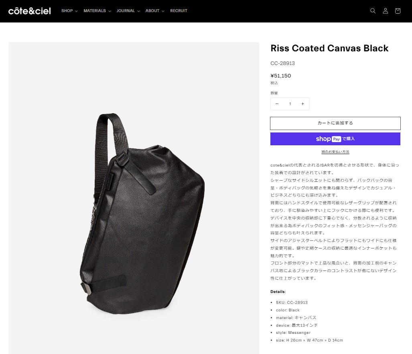The width and height of the screenshot is (412, 354).
Task: Expand the MATERIALS dropdown menu
Action: coord(97,11)
